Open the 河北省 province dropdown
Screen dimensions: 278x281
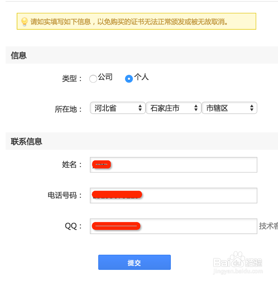117,108
